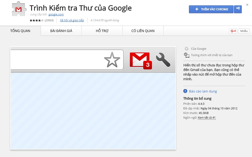
Task: Click the bookmark star in the preview
Action: (x=112, y=60)
